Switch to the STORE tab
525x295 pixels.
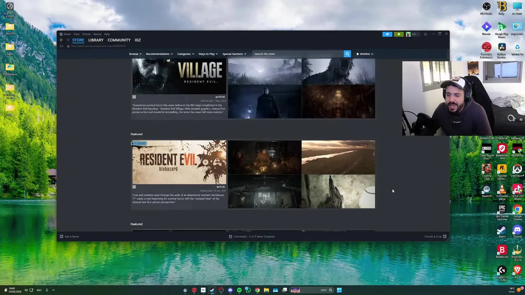(78, 40)
